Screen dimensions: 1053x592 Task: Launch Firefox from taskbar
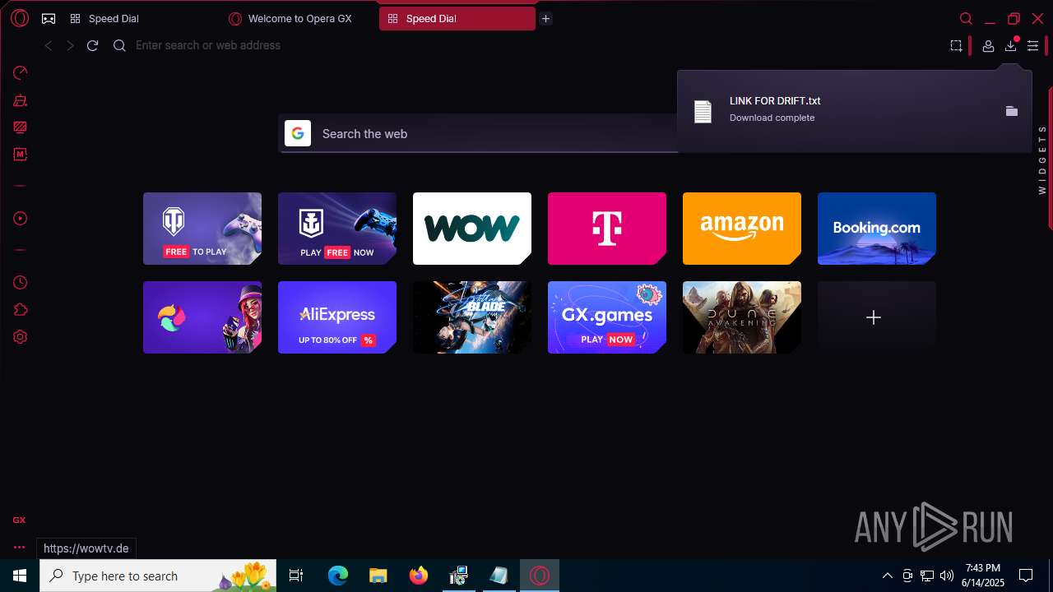point(418,576)
